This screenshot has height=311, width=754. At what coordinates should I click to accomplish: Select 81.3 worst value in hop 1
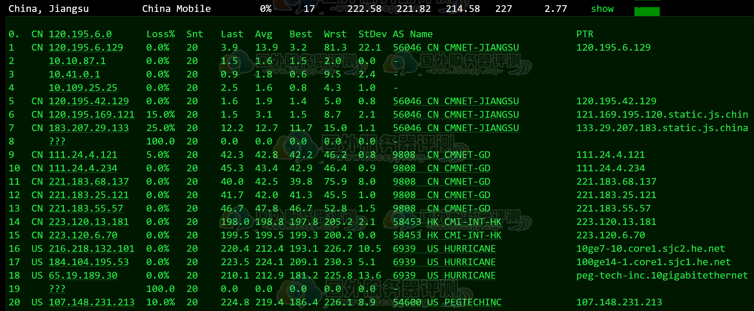pyautogui.click(x=335, y=47)
